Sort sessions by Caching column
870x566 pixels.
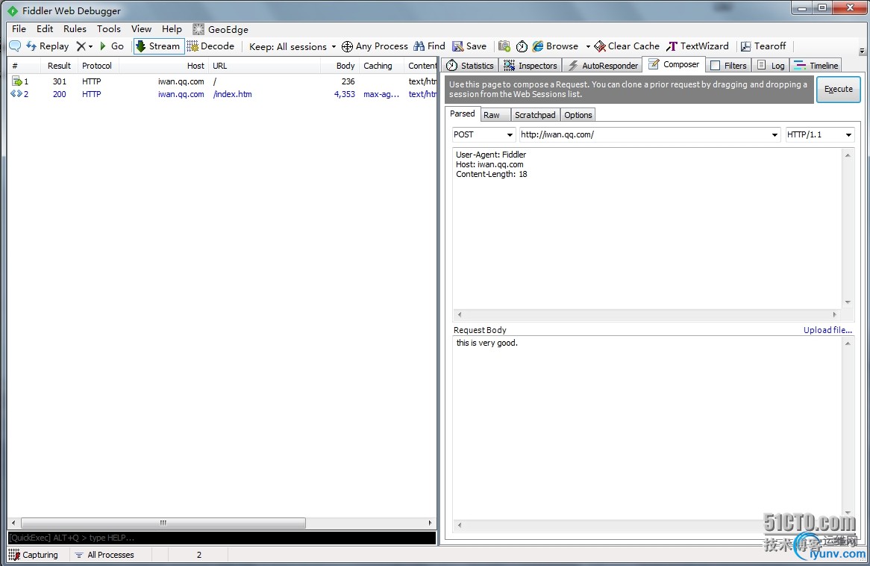(382, 66)
